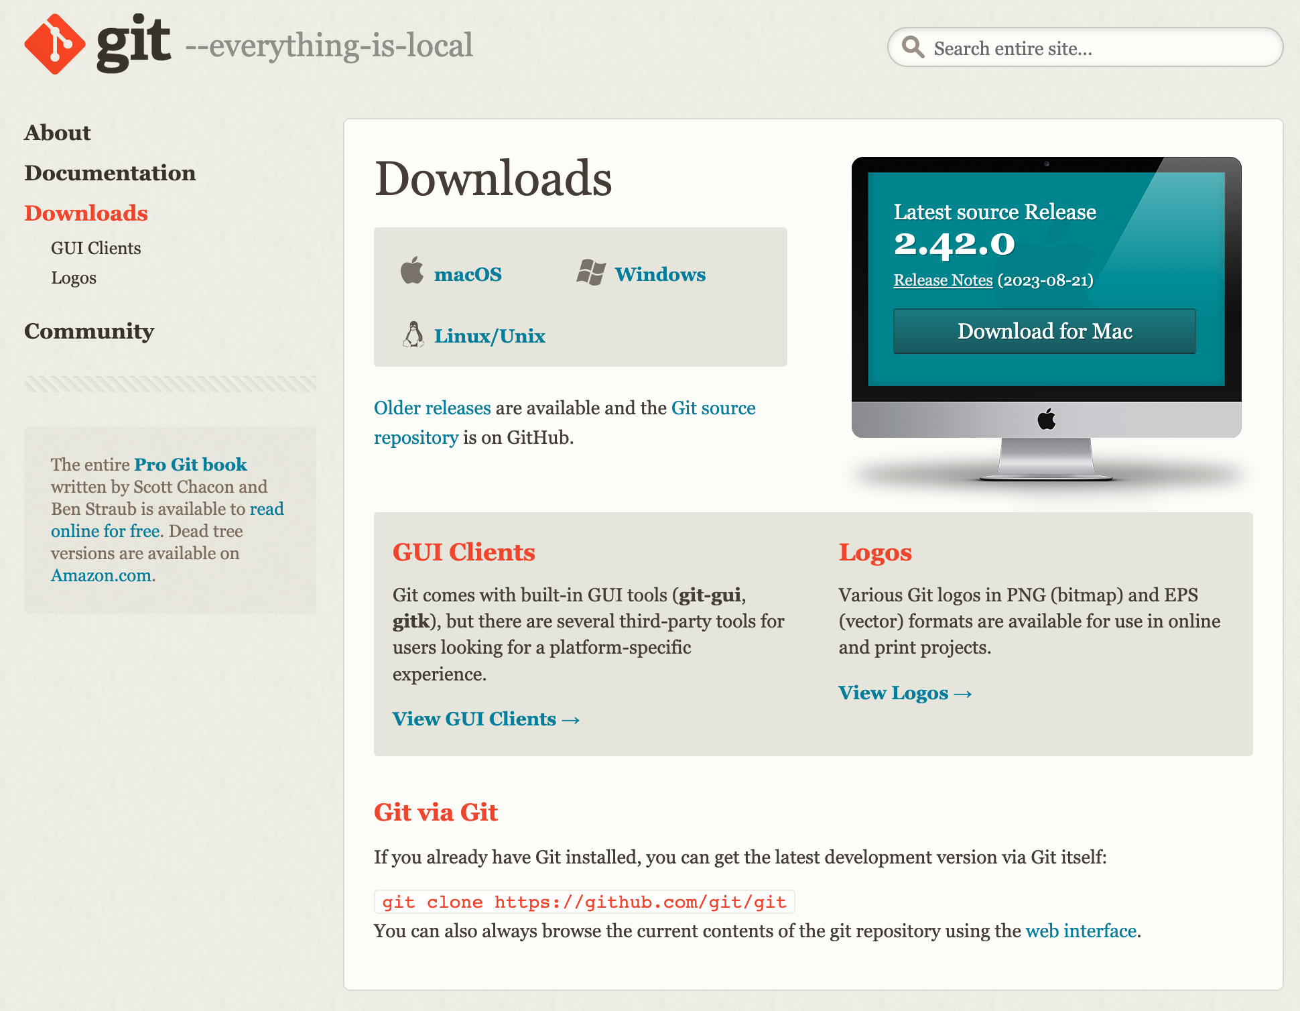Follow the Older releases link
The height and width of the screenshot is (1011, 1300).
point(432,408)
